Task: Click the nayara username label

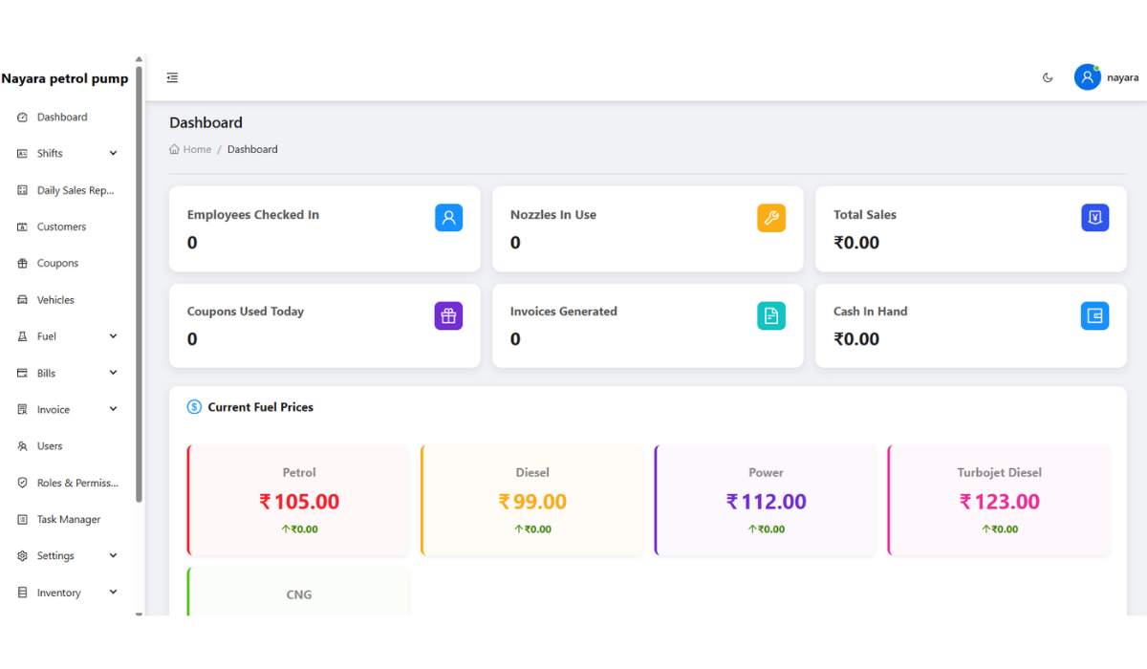Action: coord(1122,78)
